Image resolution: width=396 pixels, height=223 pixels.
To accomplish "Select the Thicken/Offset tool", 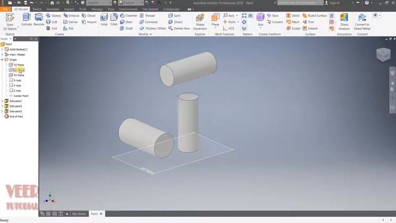I will [x=153, y=28].
